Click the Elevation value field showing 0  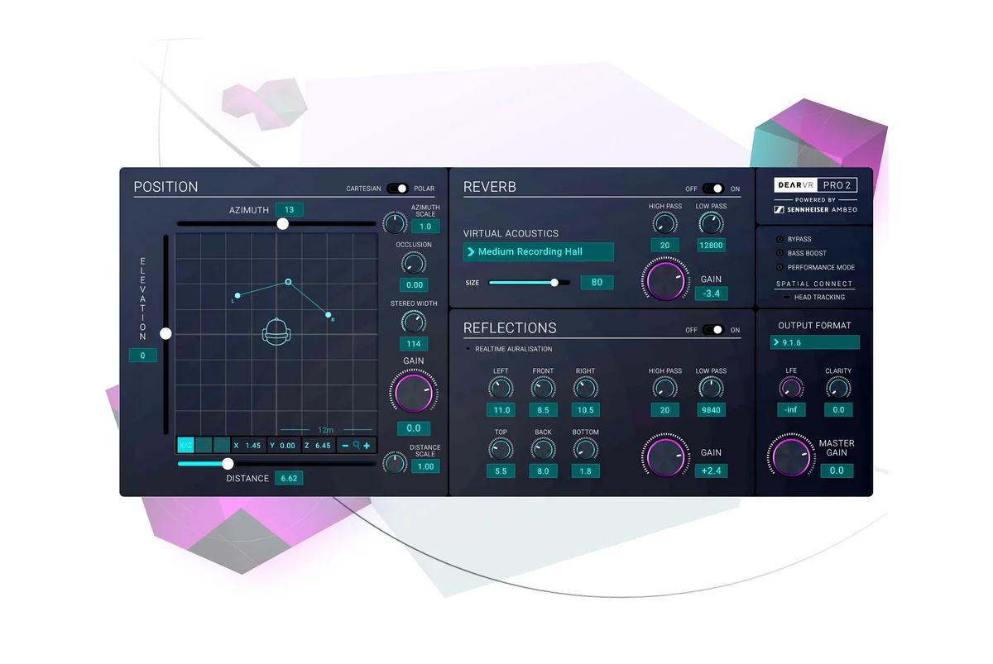click(x=142, y=356)
